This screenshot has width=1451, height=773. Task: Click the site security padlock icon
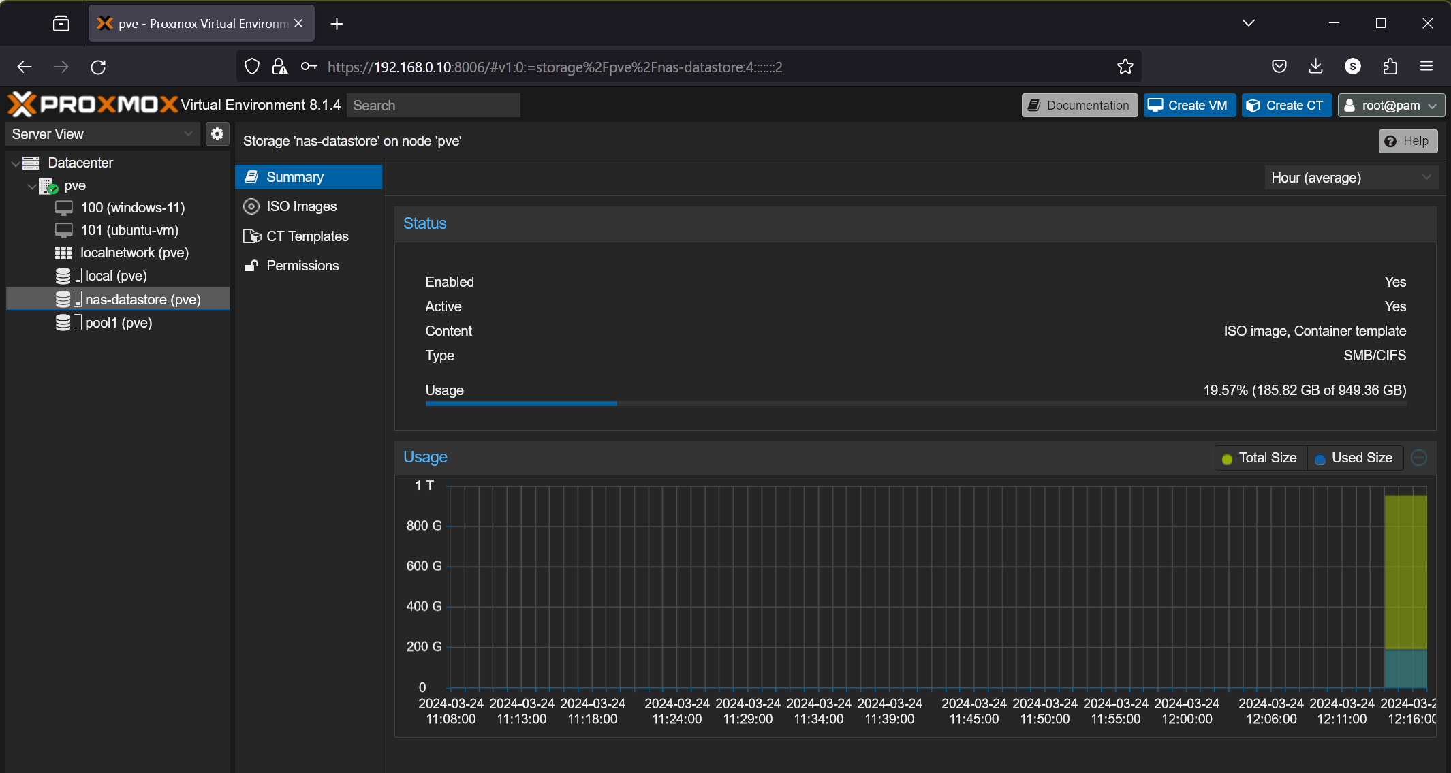click(279, 67)
